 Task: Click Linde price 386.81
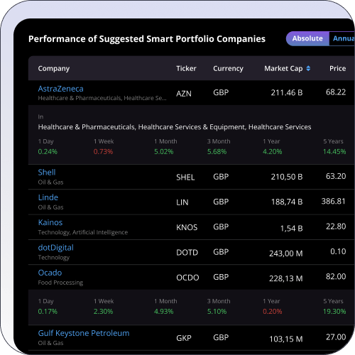pyautogui.click(x=334, y=201)
